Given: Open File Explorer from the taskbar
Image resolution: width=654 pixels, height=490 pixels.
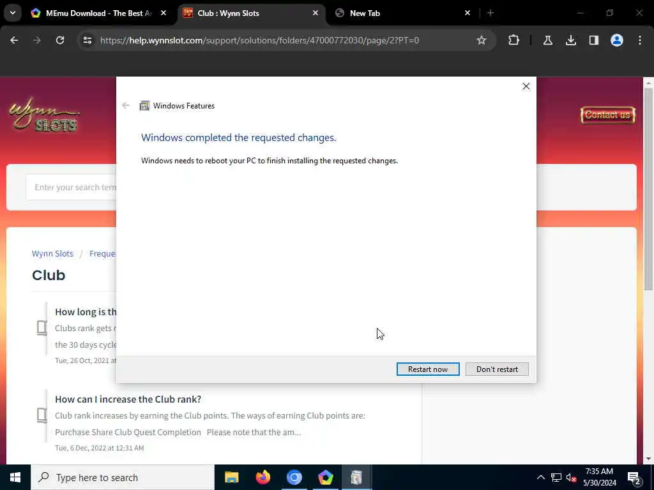Looking at the screenshot, I should pos(231,477).
